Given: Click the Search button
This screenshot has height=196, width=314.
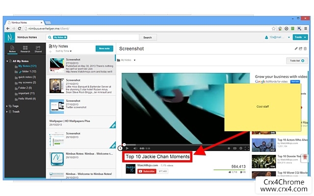Looking at the screenshot, I should pos(148,37).
